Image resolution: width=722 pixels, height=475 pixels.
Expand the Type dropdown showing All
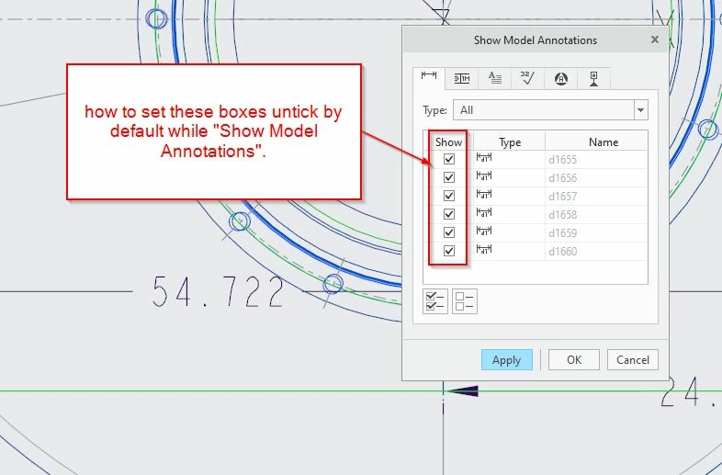tap(551, 110)
